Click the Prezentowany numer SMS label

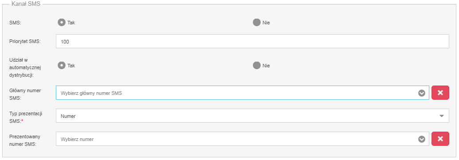click(x=25, y=140)
